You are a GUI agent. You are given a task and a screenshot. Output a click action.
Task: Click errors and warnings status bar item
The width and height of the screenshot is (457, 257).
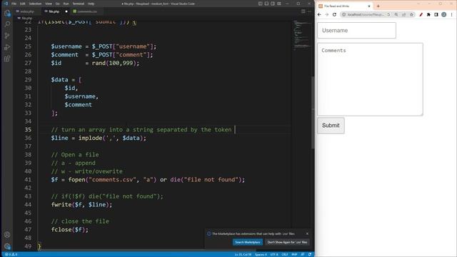coord(11,254)
